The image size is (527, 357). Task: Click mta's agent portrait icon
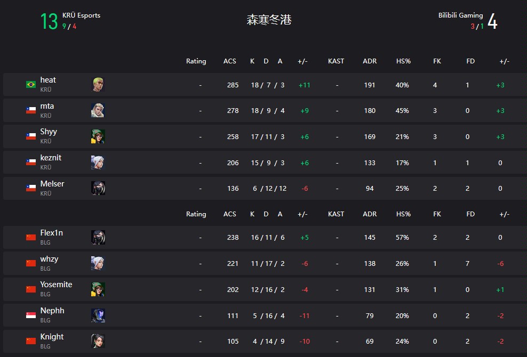(98, 110)
